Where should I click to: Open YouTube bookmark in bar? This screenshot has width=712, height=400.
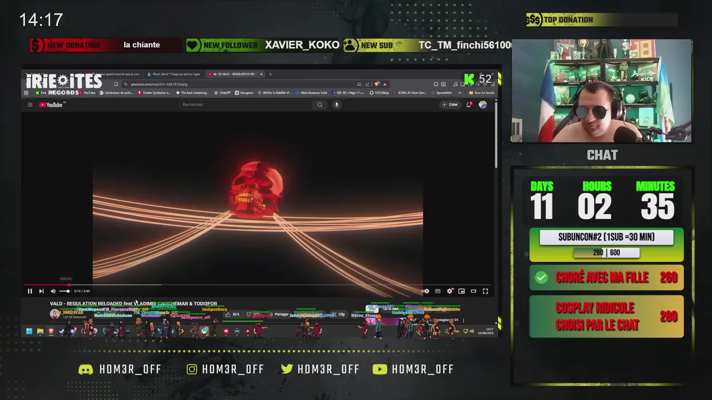point(86,93)
